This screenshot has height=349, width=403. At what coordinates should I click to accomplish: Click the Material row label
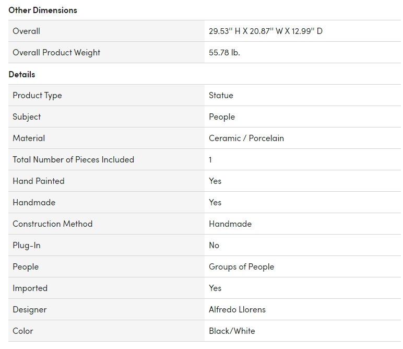(x=29, y=138)
